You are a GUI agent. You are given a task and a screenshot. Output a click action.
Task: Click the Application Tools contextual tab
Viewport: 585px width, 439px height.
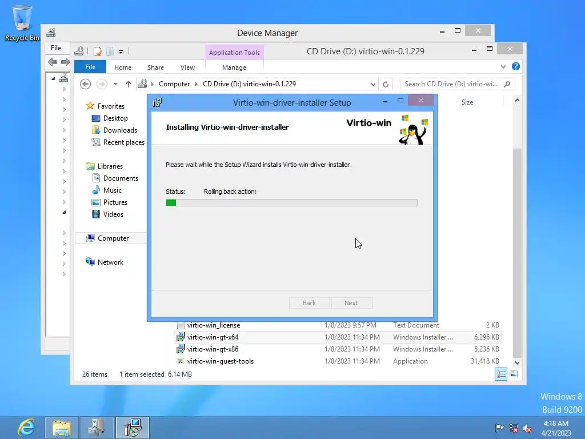pyautogui.click(x=234, y=53)
